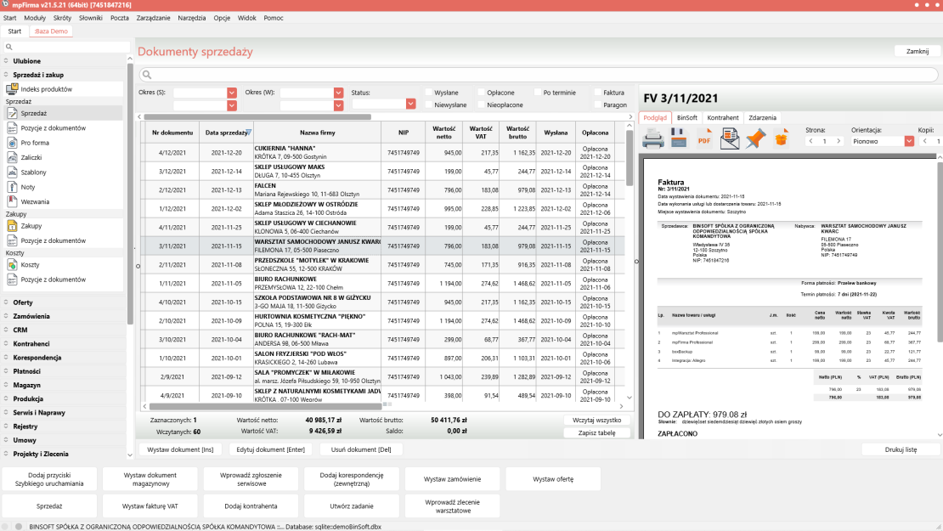Screen dimensions: 943x531
Task: Click the Pro forma sidebar icon
Action: (x=12, y=143)
